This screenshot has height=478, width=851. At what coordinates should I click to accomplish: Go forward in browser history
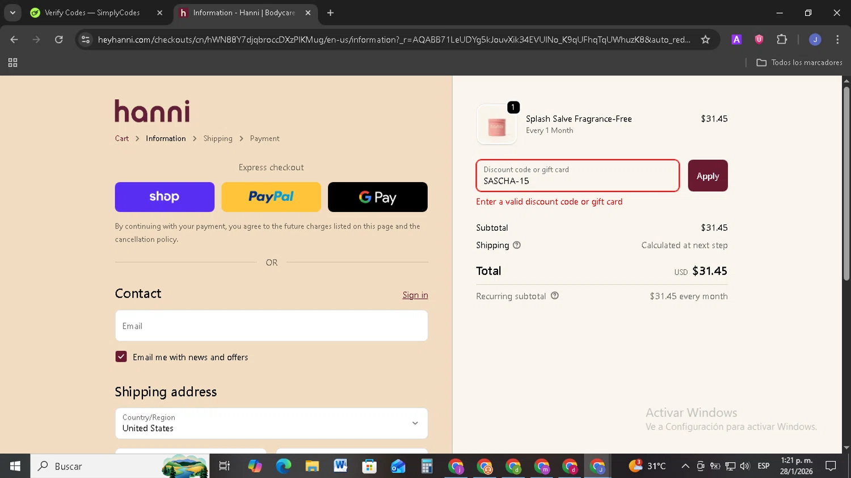click(x=36, y=39)
